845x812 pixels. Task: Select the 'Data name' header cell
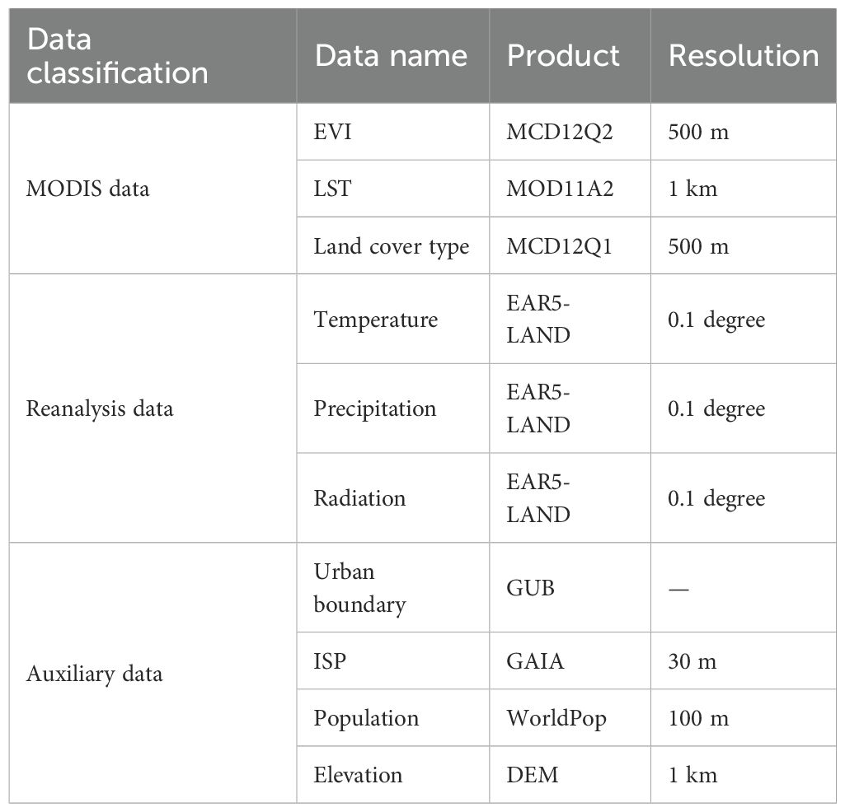coord(391,56)
